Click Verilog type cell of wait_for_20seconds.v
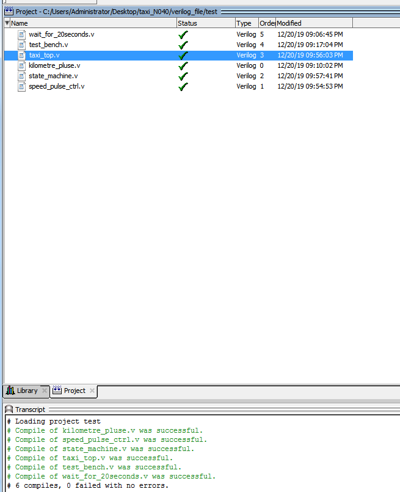The width and height of the screenshot is (400, 492). [246, 34]
